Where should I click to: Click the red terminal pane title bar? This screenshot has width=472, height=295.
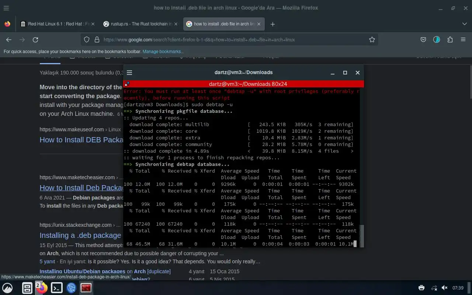[x=244, y=84]
